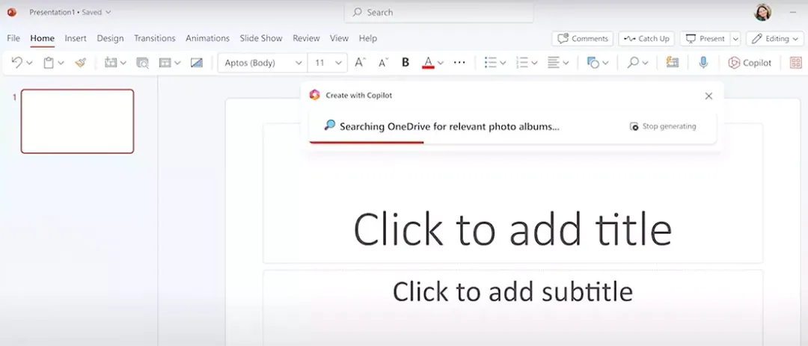Switch to the Design tab
The width and height of the screenshot is (808, 346).
(110, 38)
